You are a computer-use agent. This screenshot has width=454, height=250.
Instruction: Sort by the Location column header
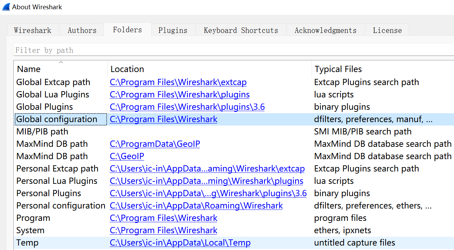click(127, 69)
